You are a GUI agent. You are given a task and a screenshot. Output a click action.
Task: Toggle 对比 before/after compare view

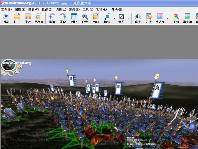tap(74, 18)
